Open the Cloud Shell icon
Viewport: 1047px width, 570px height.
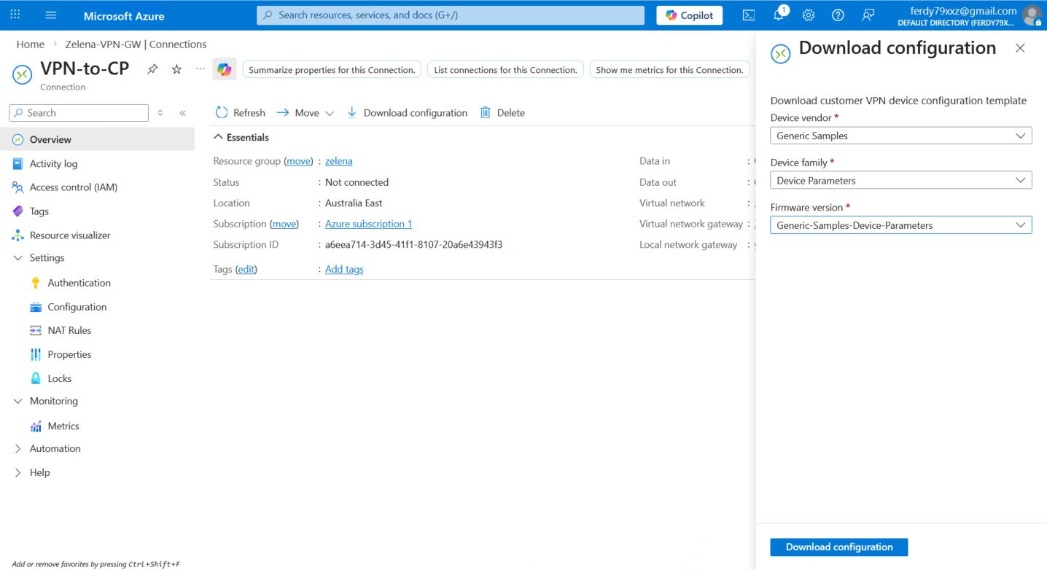click(748, 15)
